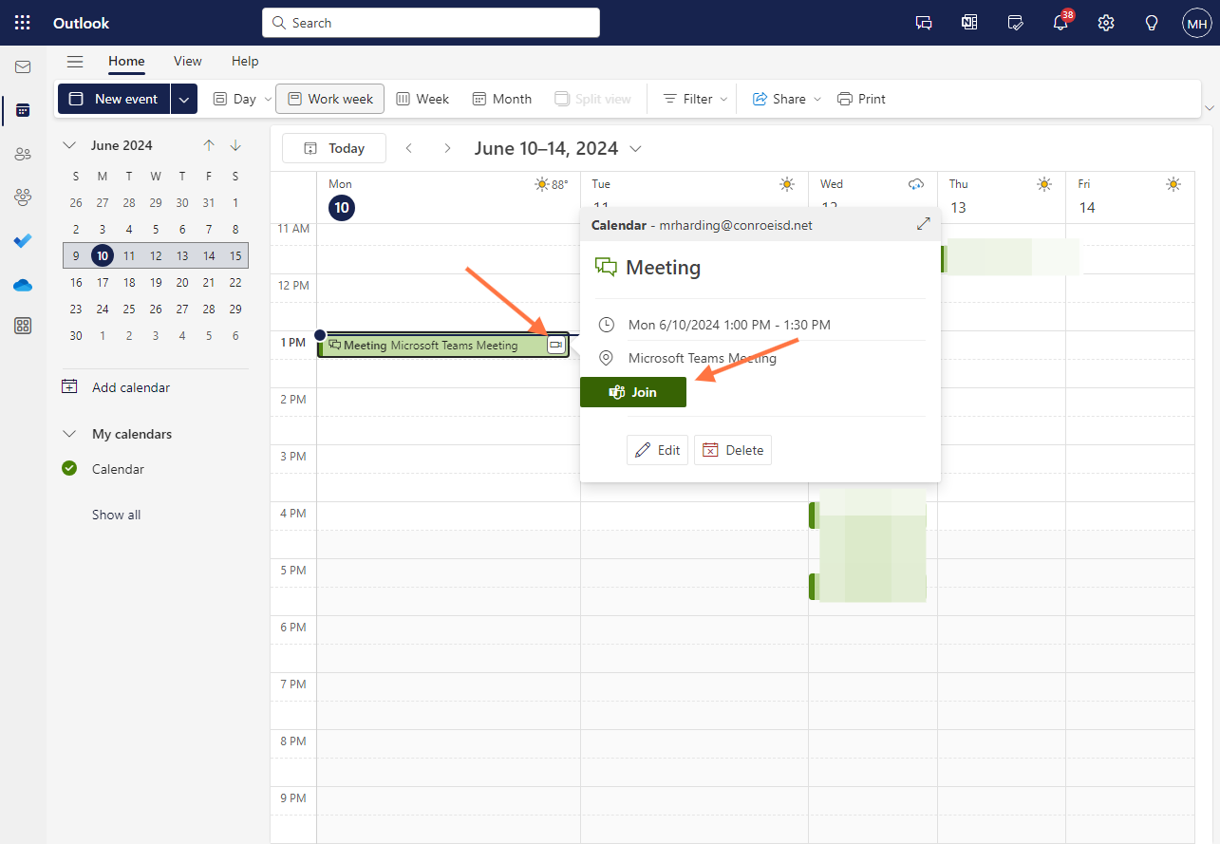Switch to Work week view
Screen dimensions: 1220x844
329,99
